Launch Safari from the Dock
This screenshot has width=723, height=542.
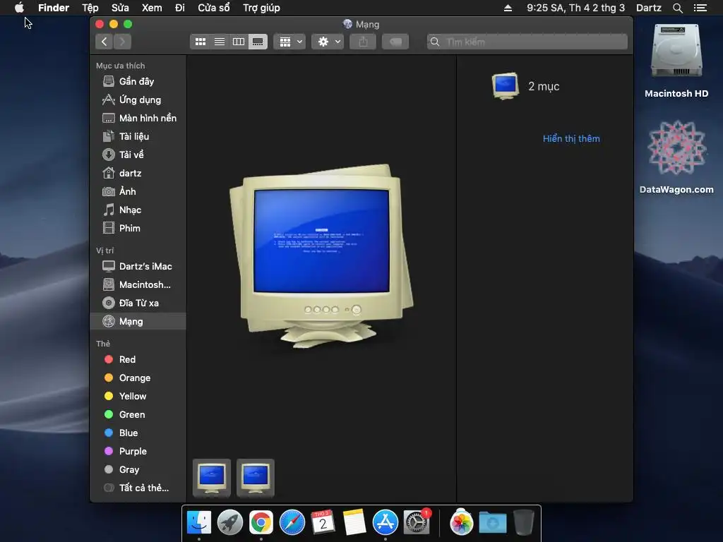[x=292, y=523]
